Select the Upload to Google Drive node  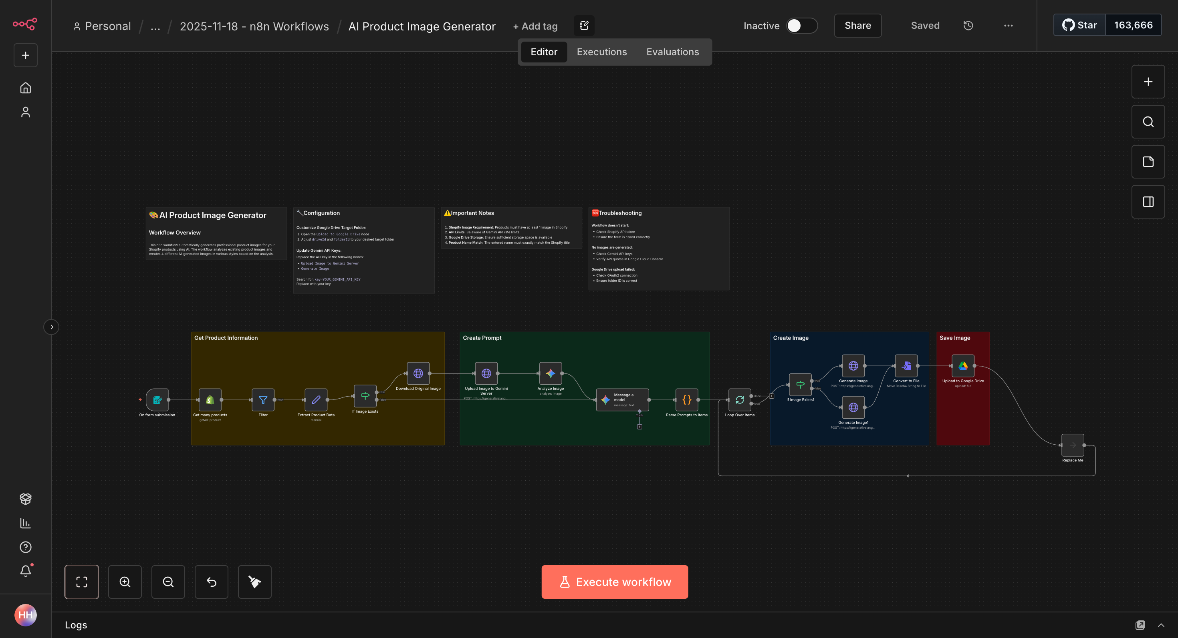point(962,366)
